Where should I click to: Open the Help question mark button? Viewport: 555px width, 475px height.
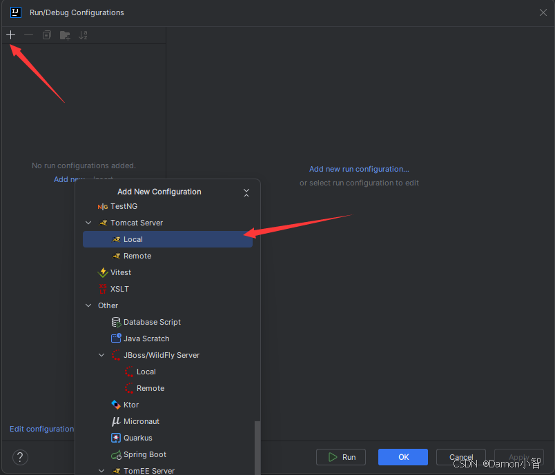[x=20, y=457]
